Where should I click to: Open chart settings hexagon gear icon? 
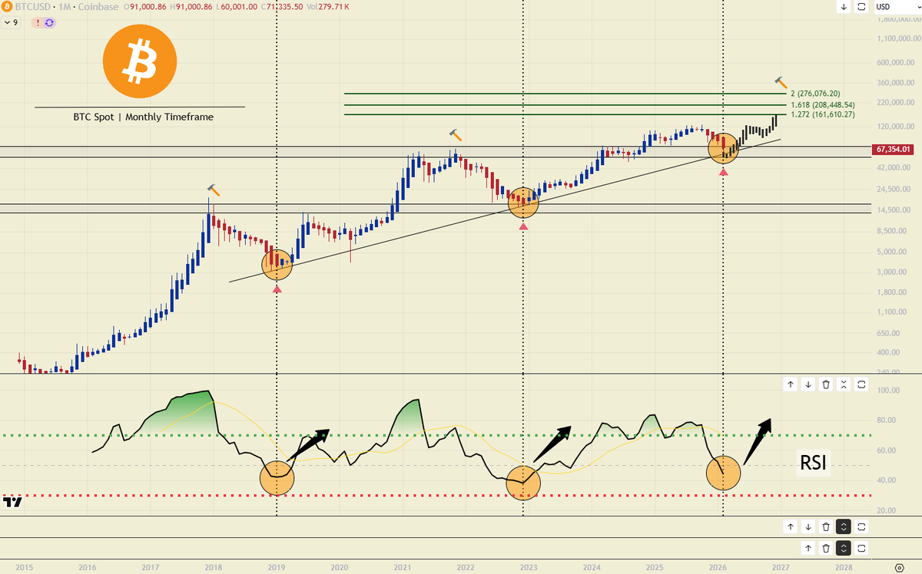coord(899,567)
